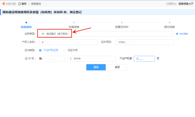Viewport: 195px width, 117px height.
Task: Click the 业务类型 field label
Action: point(30,34)
